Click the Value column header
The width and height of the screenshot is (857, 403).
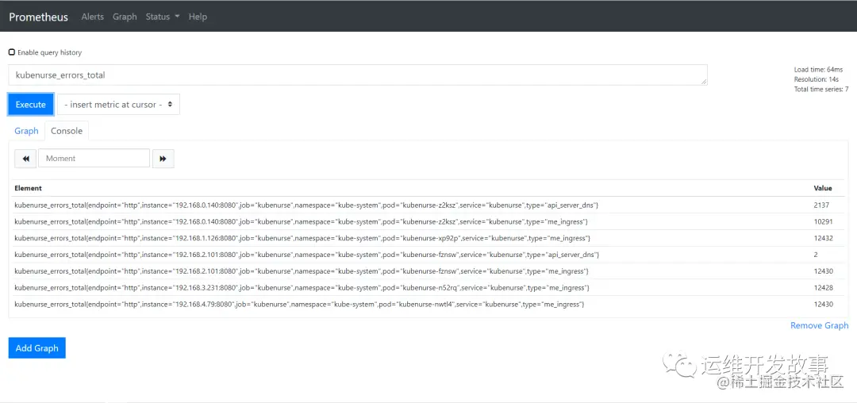[823, 188]
